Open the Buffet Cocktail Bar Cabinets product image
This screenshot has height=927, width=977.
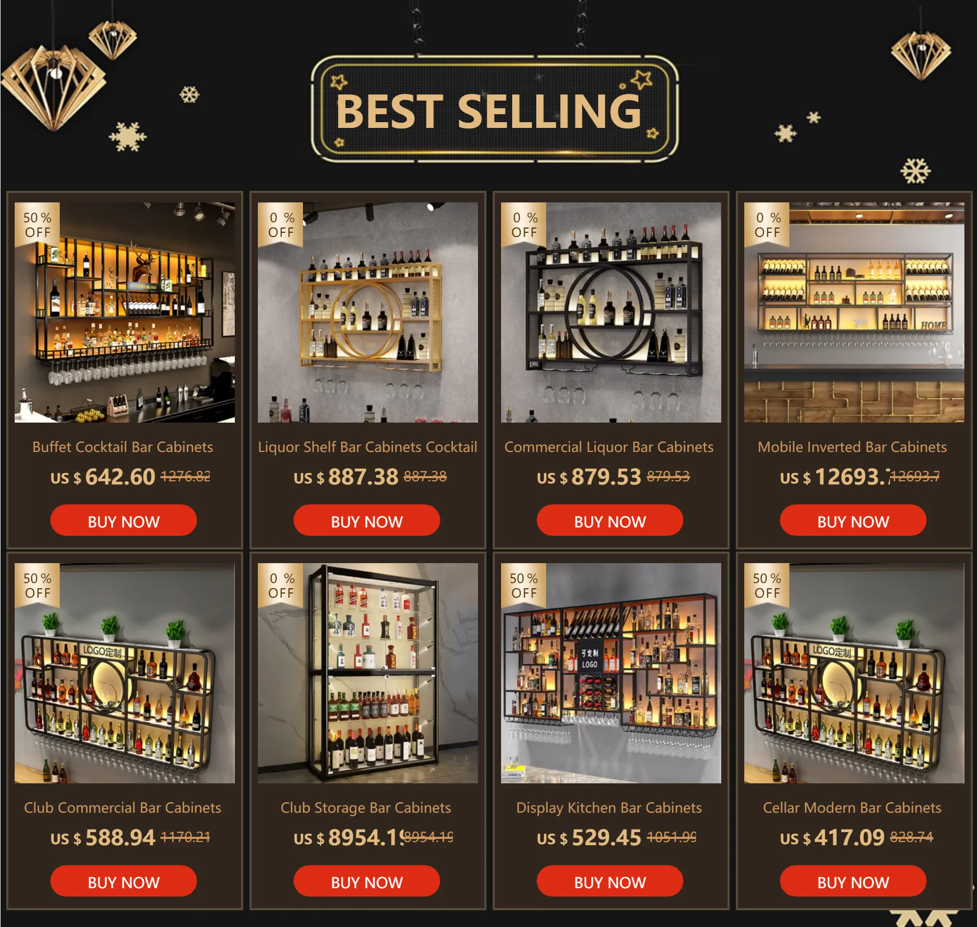[x=125, y=312]
